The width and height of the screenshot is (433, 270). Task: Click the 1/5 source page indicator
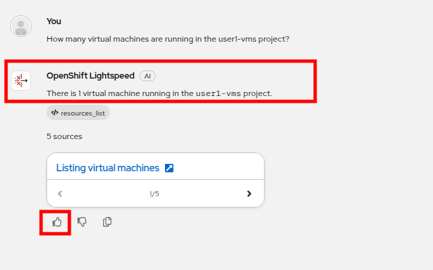point(154,194)
